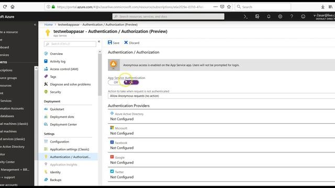Image resolution: width=335 pixels, height=188 pixels.
Task: Open the browser library icon
Action: [330, 7]
